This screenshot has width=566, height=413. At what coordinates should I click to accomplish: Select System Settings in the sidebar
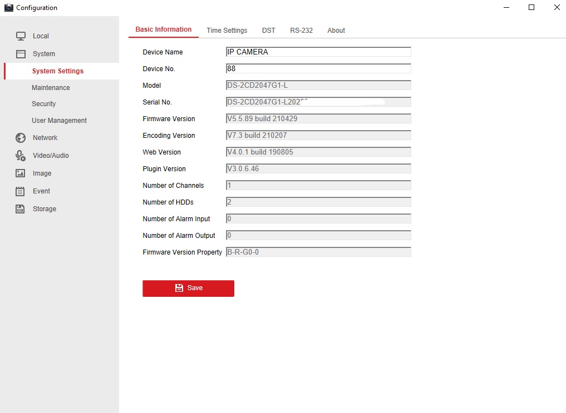click(x=58, y=71)
